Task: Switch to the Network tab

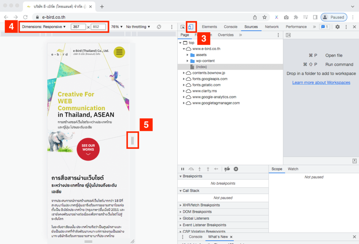Action: point(272,27)
